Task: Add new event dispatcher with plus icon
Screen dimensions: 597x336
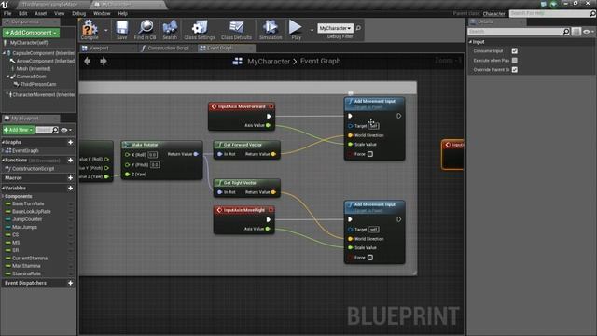Action: tap(71, 283)
